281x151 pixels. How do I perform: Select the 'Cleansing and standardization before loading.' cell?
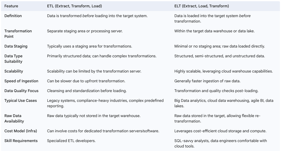click(87, 91)
